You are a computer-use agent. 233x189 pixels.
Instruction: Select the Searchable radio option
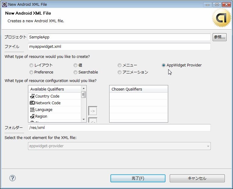[75, 72]
